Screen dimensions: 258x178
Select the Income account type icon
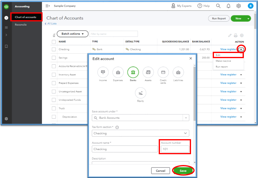point(103,72)
